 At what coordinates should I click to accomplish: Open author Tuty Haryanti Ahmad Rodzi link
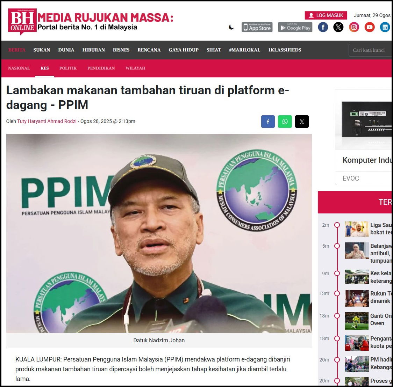point(47,121)
